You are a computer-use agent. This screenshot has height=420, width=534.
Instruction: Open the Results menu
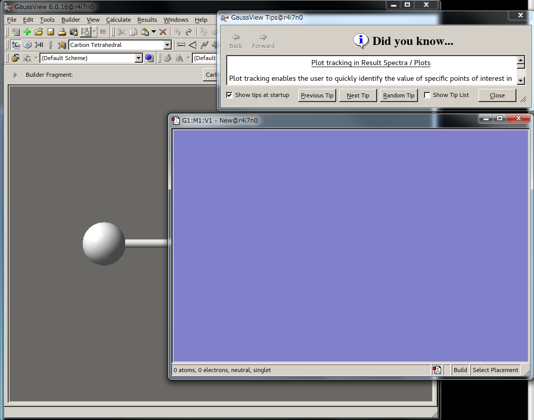pyautogui.click(x=147, y=20)
